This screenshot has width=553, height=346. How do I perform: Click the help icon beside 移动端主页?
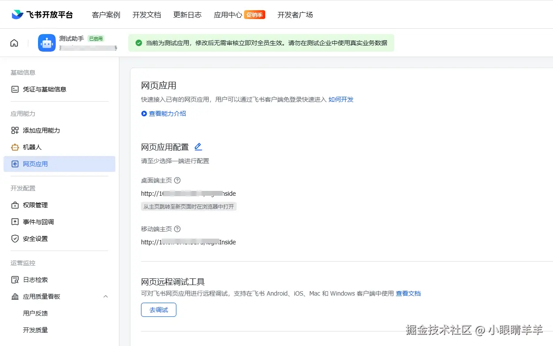pos(177,229)
